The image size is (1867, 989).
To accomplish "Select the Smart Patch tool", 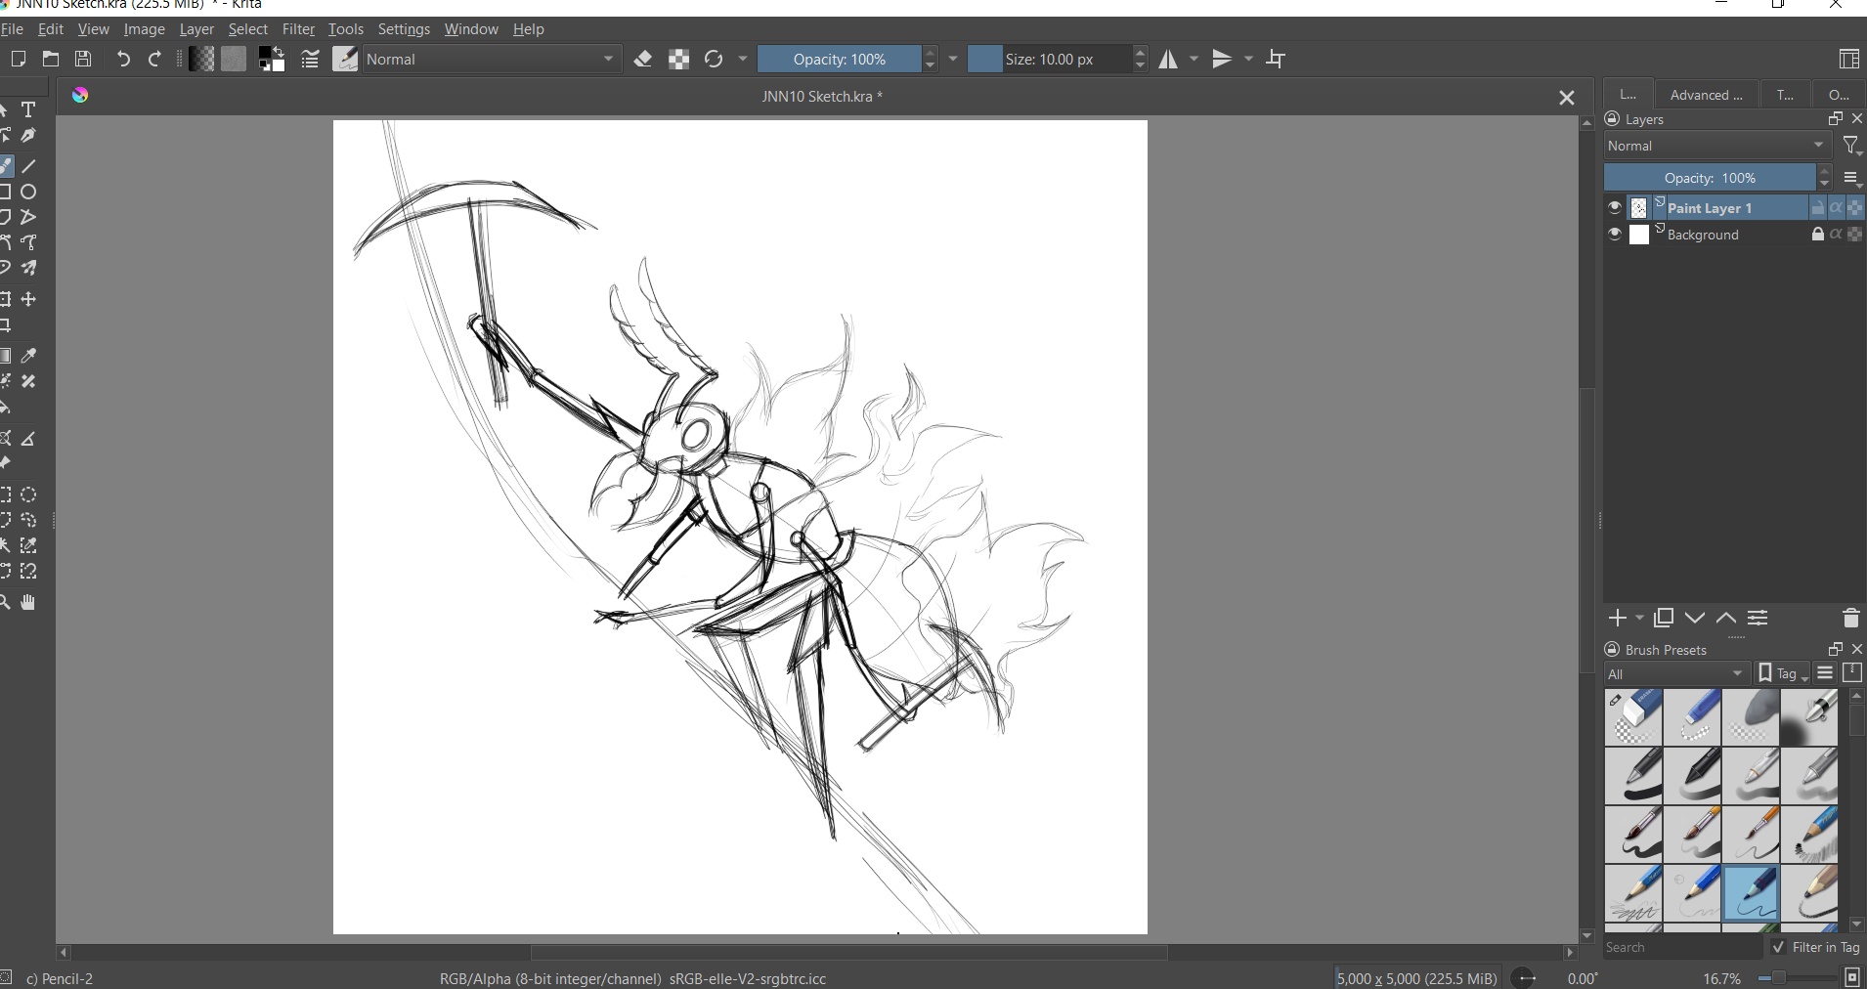I will pos(28,381).
